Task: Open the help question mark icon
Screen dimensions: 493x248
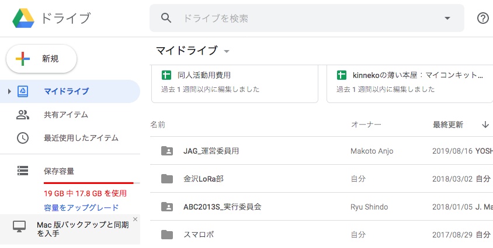Action: tap(482, 18)
